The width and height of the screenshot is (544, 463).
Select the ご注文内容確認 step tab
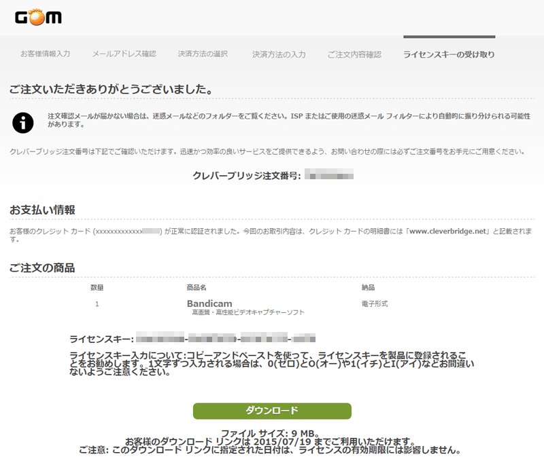pyautogui.click(x=354, y=54)
